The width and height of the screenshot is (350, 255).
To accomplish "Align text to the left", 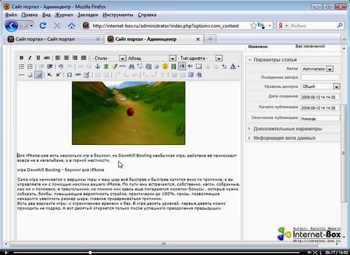I will [x=58, y=58].
